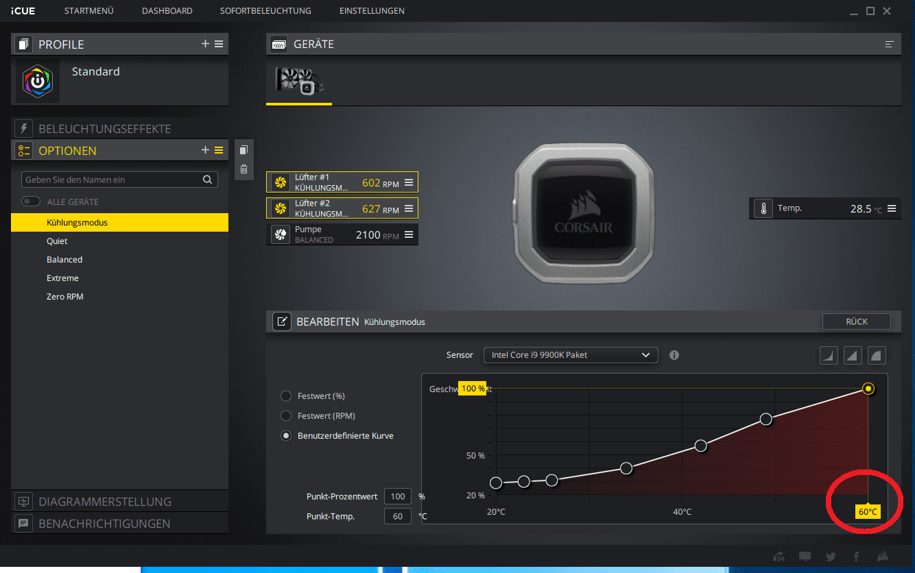Click the leftmost curve point at 20°C

[x=496, y=483]
